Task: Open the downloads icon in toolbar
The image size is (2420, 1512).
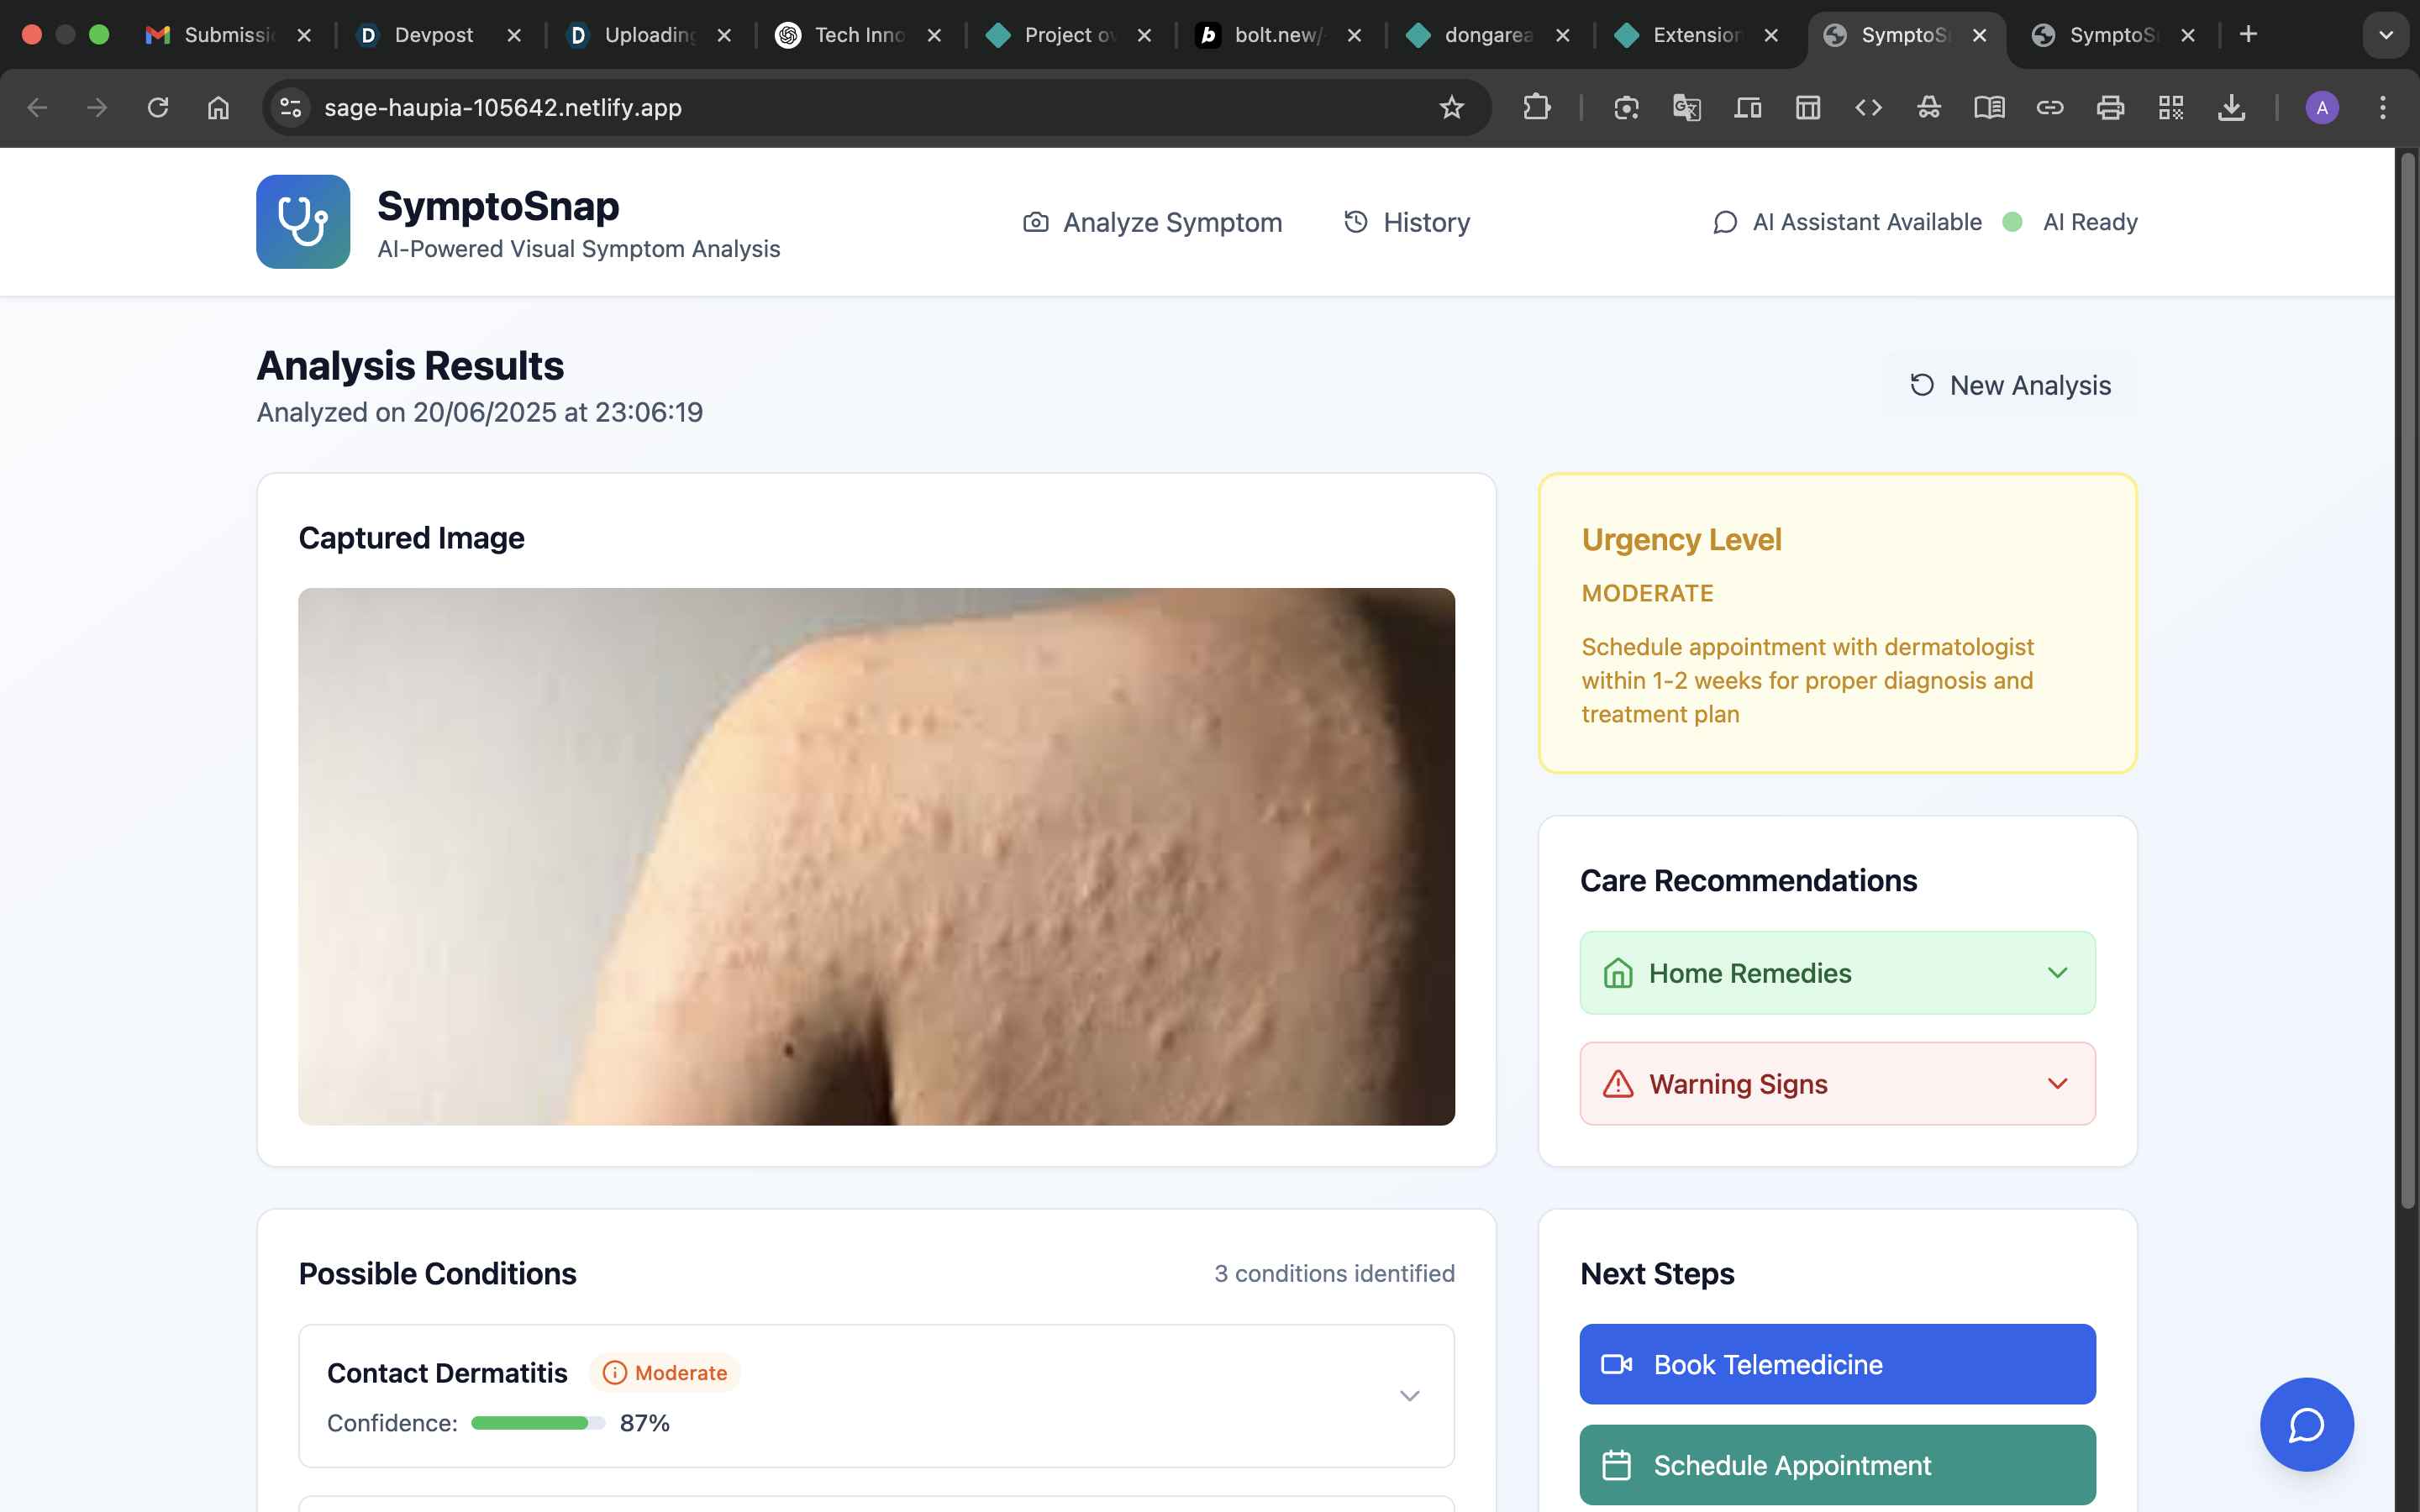Action: click(2231, 107)
